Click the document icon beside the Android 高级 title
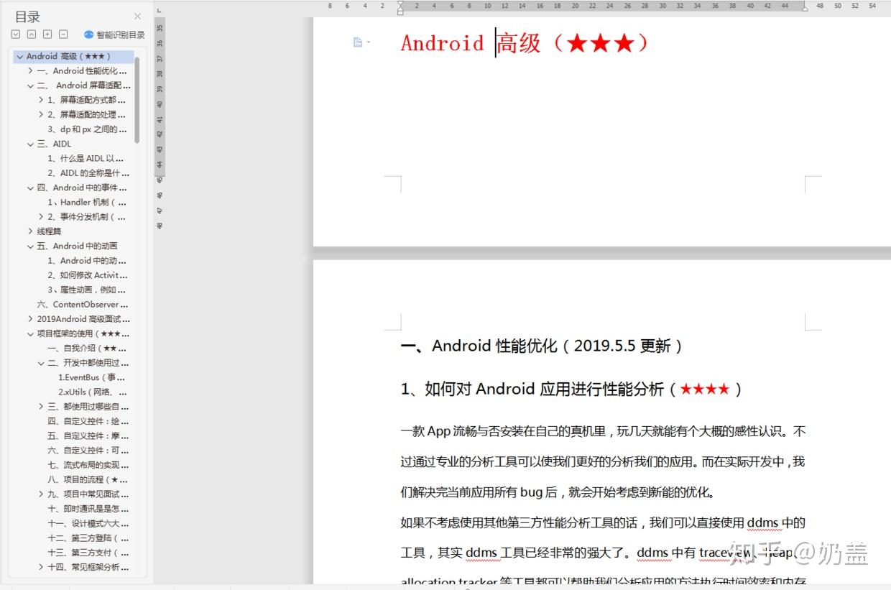This screenshot has height=590, width=891. (358, 42)
